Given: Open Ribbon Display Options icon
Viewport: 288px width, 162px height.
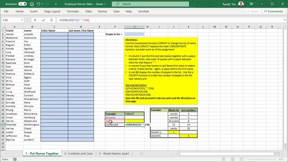Looking at the screenshot, I should click(x=251, y=4).
